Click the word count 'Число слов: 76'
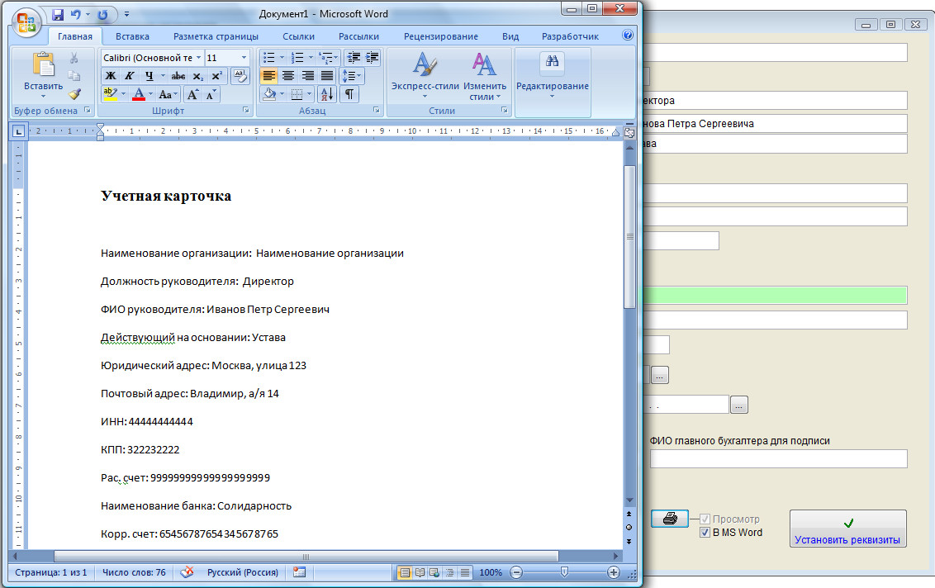This screenshot has height=588, width=935. 134,572
